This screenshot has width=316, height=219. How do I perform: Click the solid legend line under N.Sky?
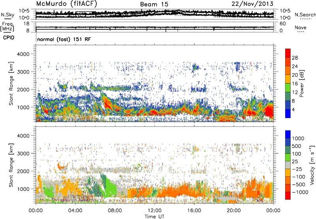[x=8, y=19]
